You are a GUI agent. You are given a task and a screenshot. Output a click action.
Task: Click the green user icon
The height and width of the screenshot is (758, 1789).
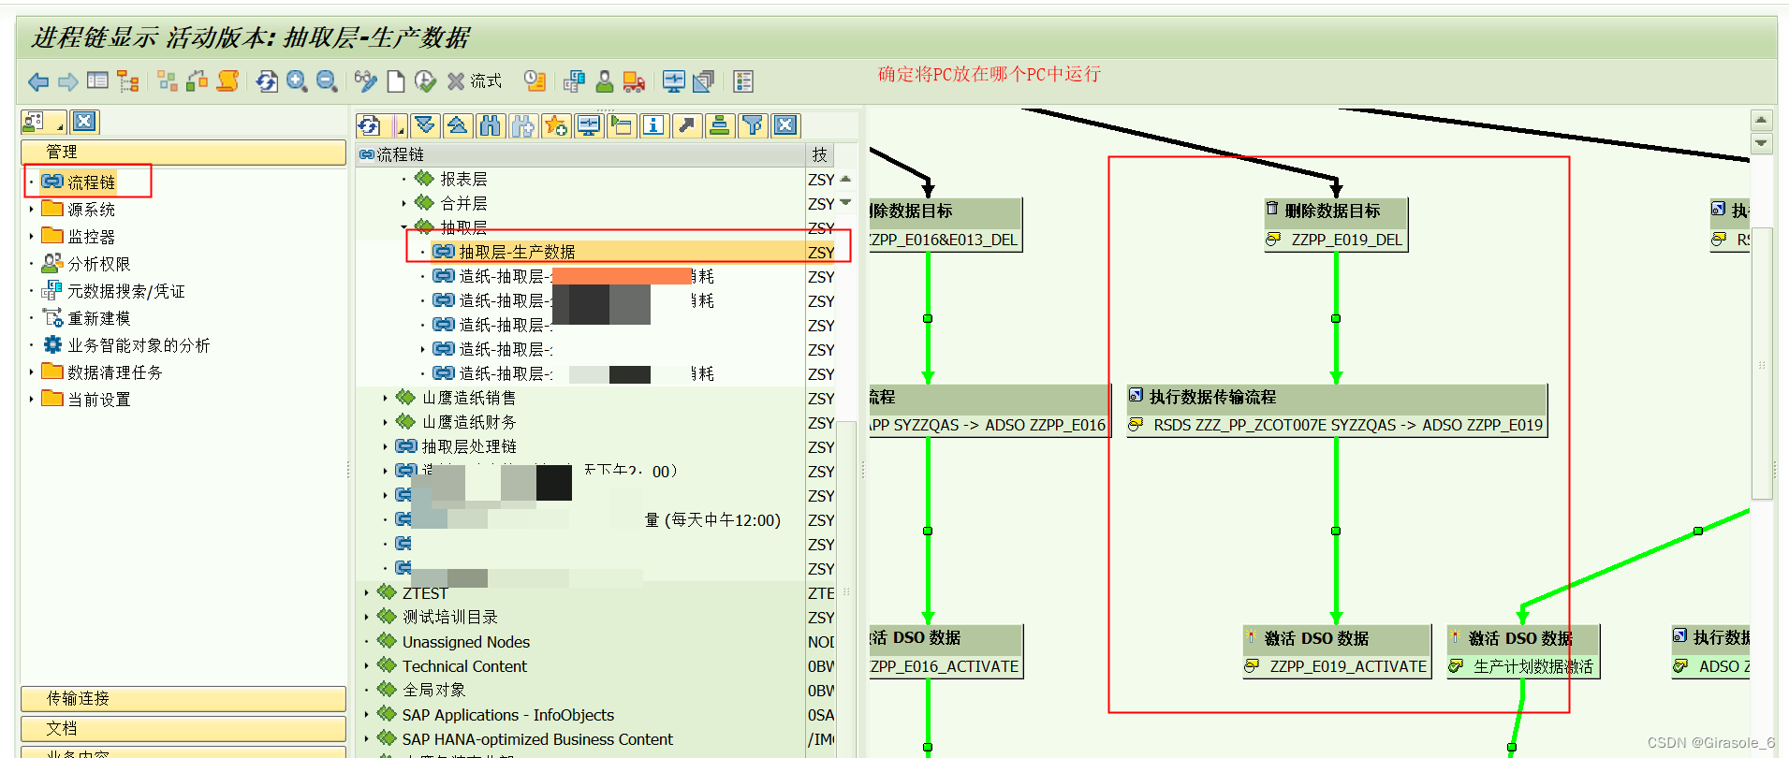point(605,81)
